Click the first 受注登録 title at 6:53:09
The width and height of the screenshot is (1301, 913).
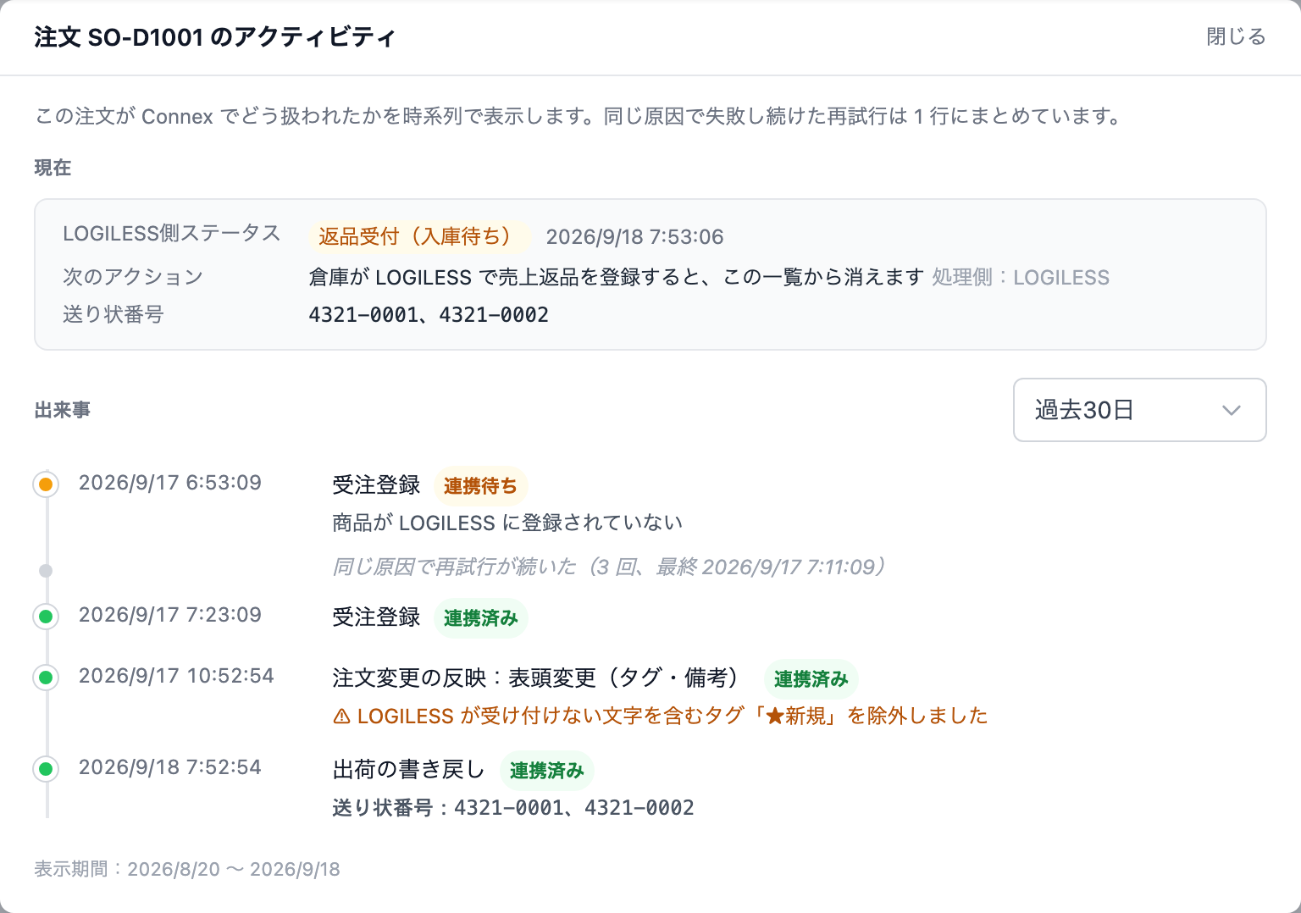376,485
